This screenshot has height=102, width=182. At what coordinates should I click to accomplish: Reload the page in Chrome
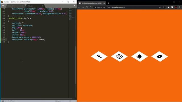[87, 7]
